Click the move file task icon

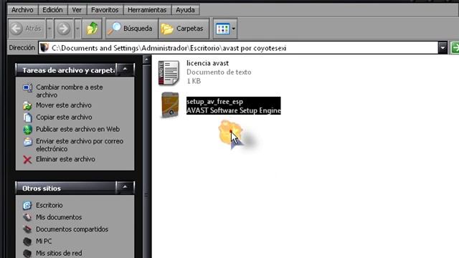coord(27,105)
